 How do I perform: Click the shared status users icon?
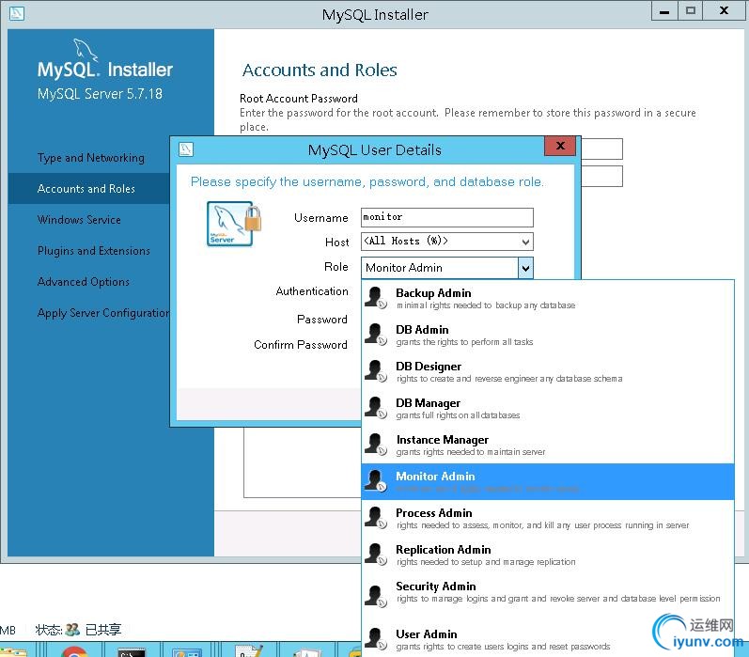pyautogui.click(x=72, y=630)
